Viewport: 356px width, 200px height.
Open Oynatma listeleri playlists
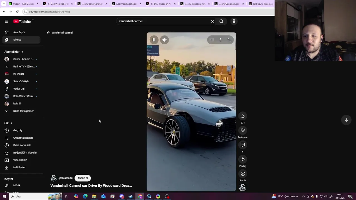[x=21, y=138]
